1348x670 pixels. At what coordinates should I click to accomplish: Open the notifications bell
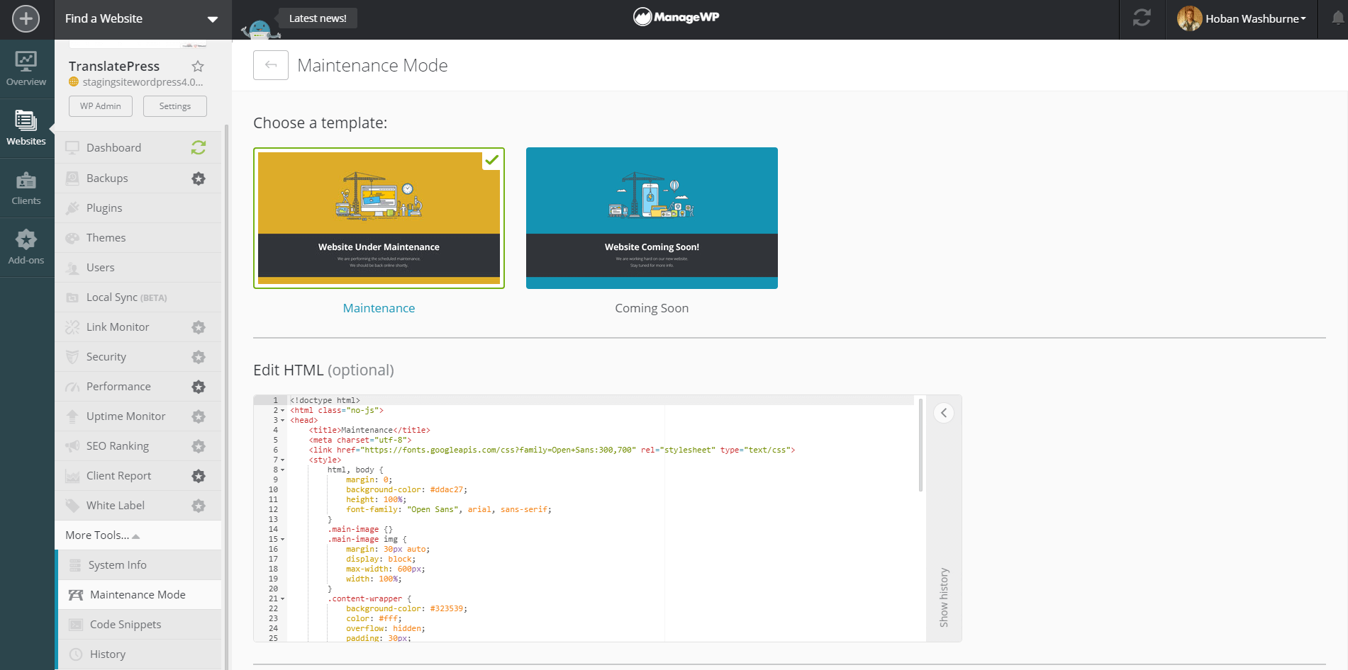pyautogui.click(x=1337, y=19)
